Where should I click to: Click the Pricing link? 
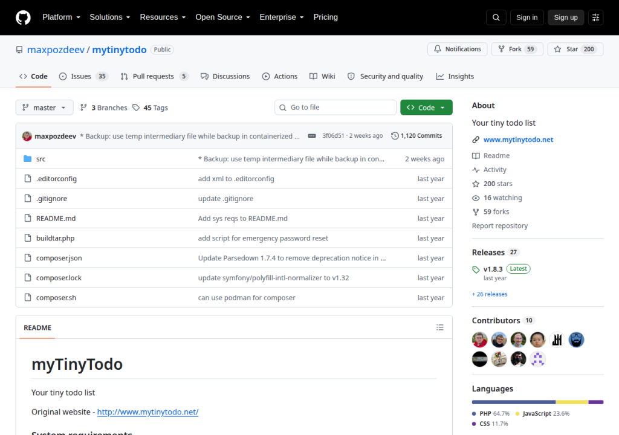[326, 18]
